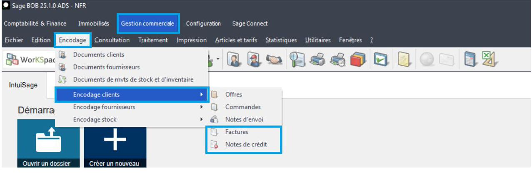Select the IntuiSage tab
Screen dimensions: 532x175
23,85
